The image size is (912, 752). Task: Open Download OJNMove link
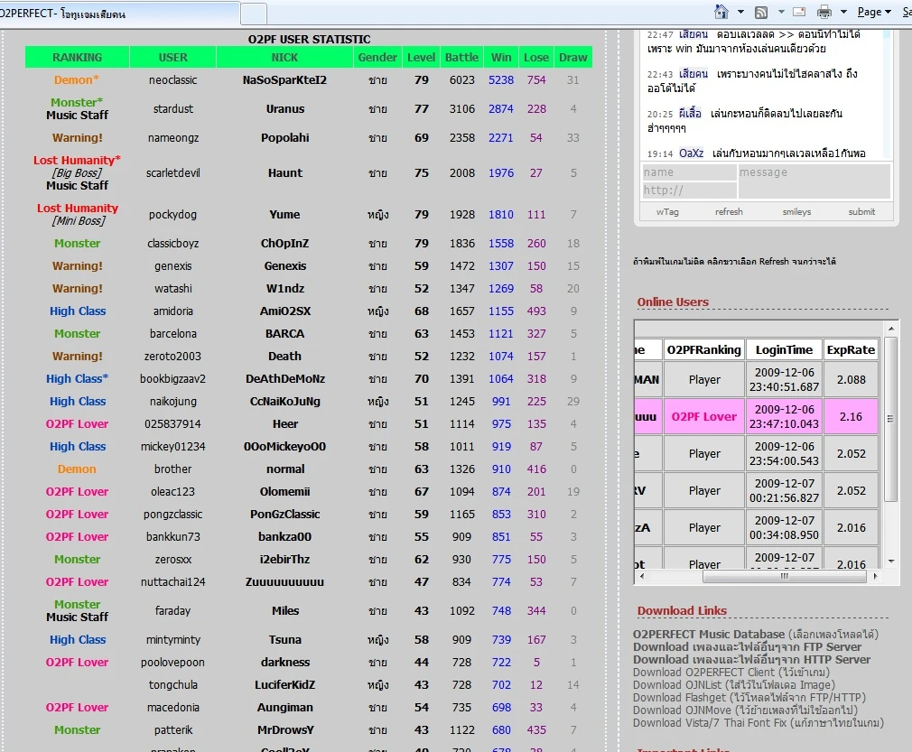tap(745, 710)
